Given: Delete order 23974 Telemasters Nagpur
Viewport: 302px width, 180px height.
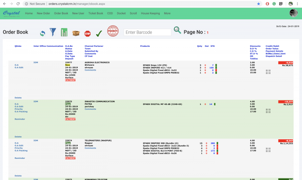Looking at the screenshot, I should coord(18,176).
